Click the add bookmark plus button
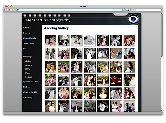166x123 pixels. (15, 10)
